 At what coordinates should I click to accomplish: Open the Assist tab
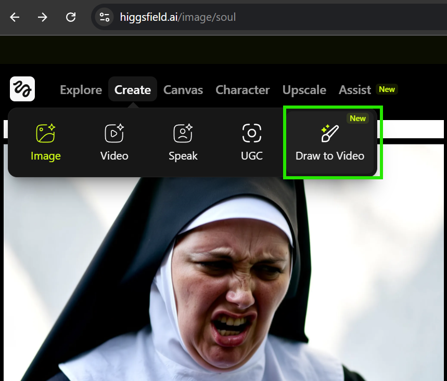(x=355, y=90)
